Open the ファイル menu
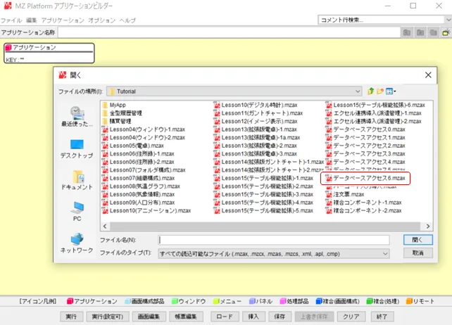The width and height of the screenshot is (452, 325). (11, 20)
